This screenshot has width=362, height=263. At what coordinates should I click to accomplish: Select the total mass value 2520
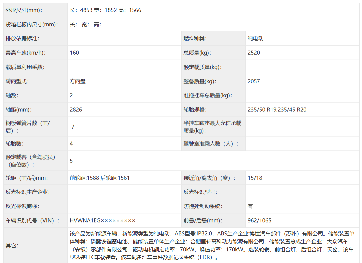pos(254,53)
